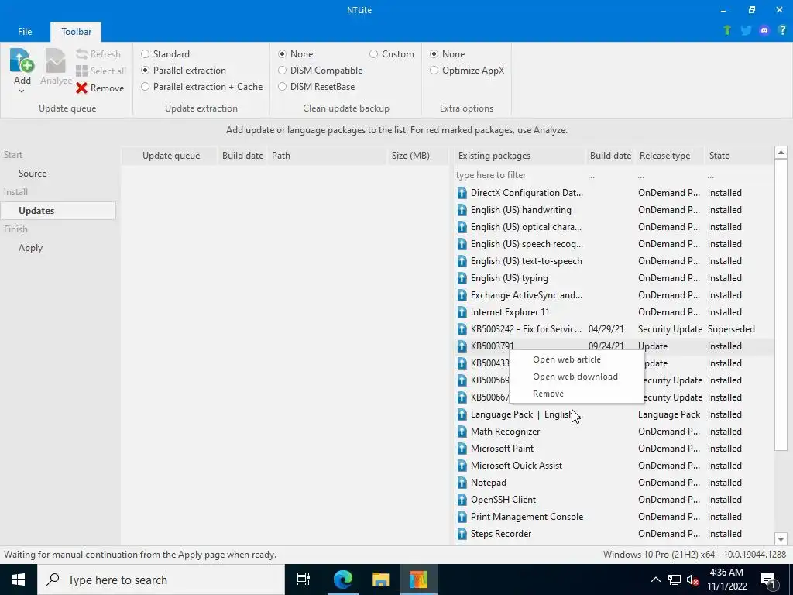Screen dimensions: 793x595
Task: Select None under Clean update backup
Action: [282, 53]
